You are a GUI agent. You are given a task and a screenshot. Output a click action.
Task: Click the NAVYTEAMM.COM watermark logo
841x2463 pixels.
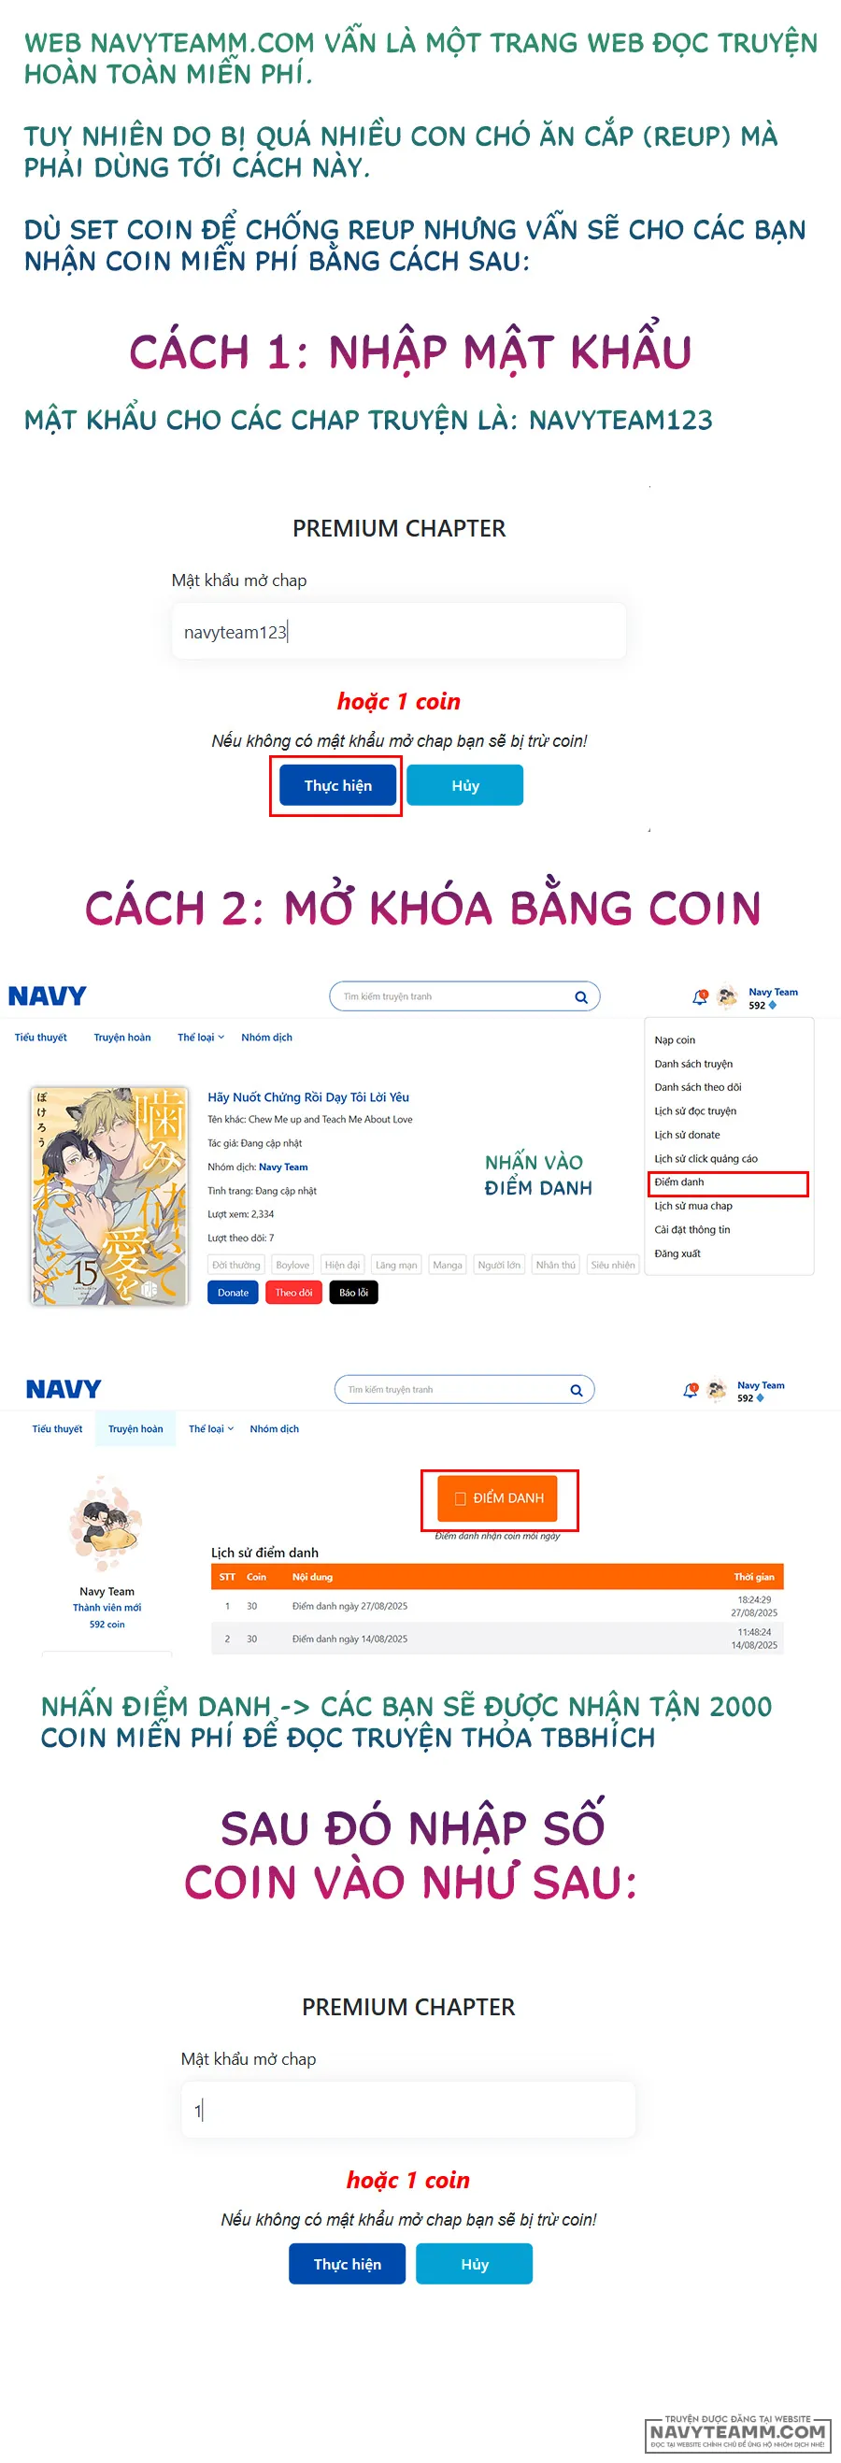coord(736,2431)
